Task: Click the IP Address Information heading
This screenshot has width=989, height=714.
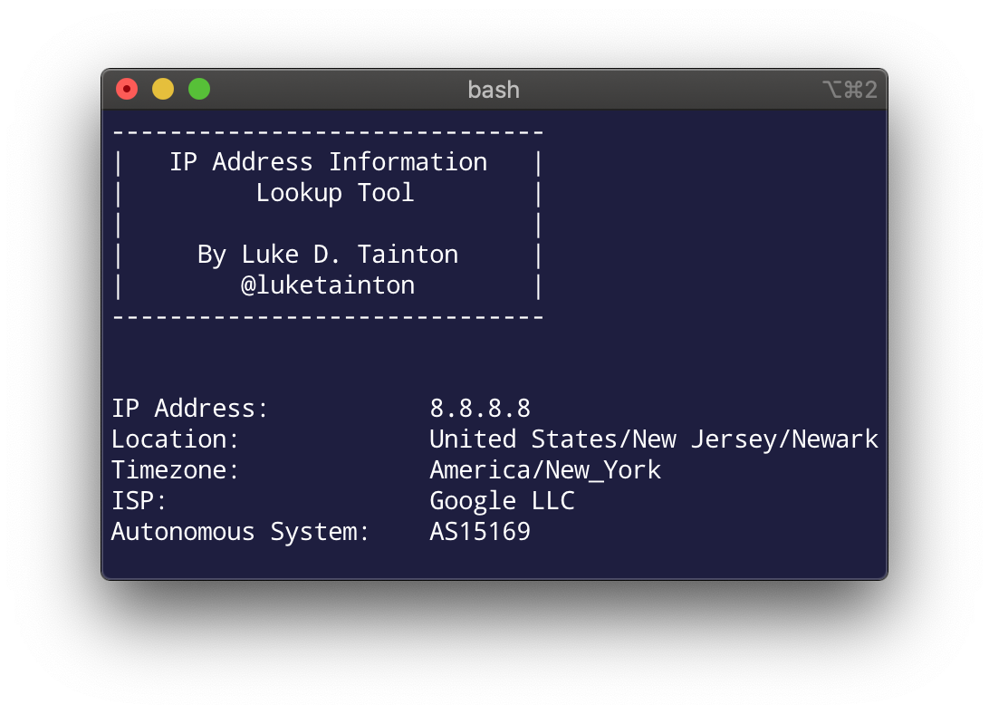Action: coord(328,162)
